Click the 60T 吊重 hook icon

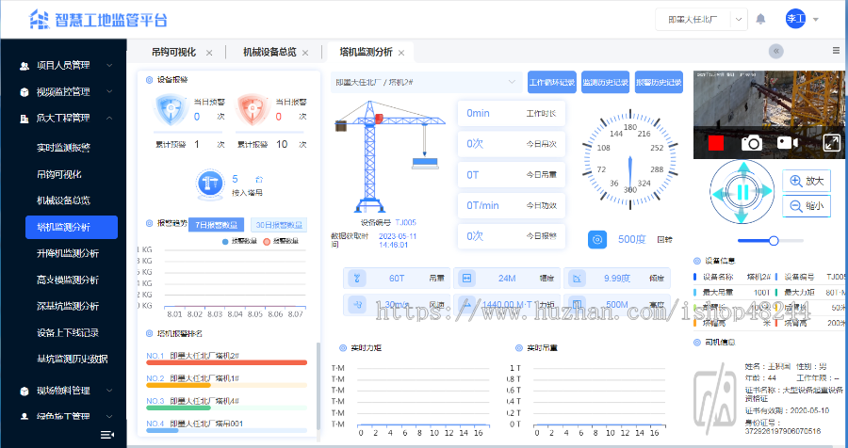pyautogui.click(x=357, y=279)
